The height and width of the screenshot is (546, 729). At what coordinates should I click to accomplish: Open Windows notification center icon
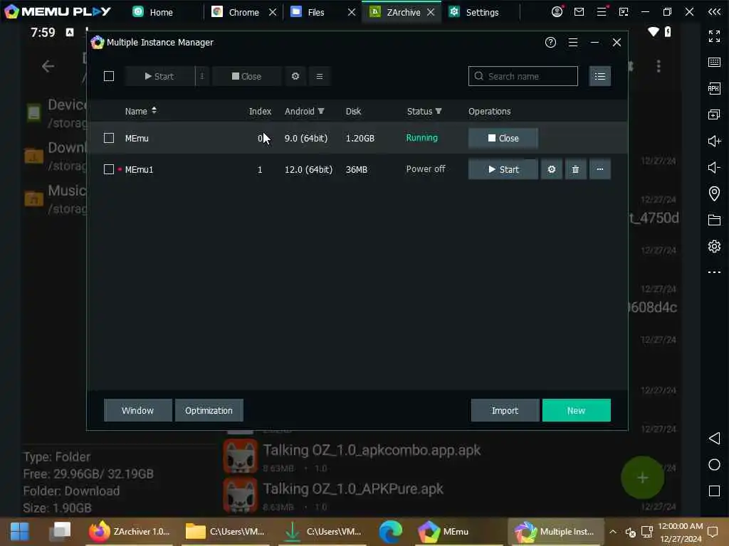(x=712, y=532)
